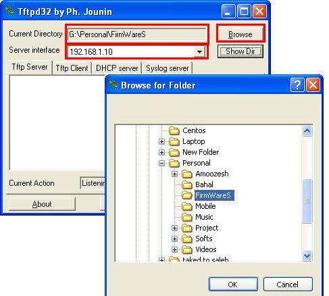Click the Current Directory path field
329x296 pixels.
[137, 34]
